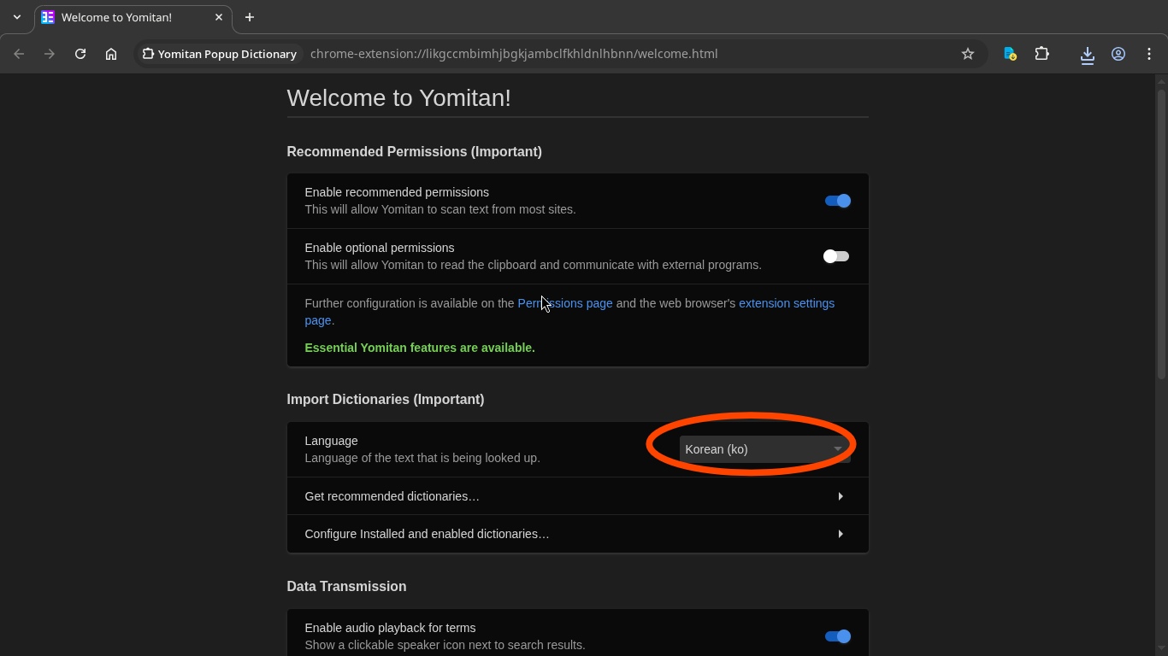Click the browser reload icon
Viewport: 1168px width, 656px height.
pyautogui.click(x=80, y=54)
